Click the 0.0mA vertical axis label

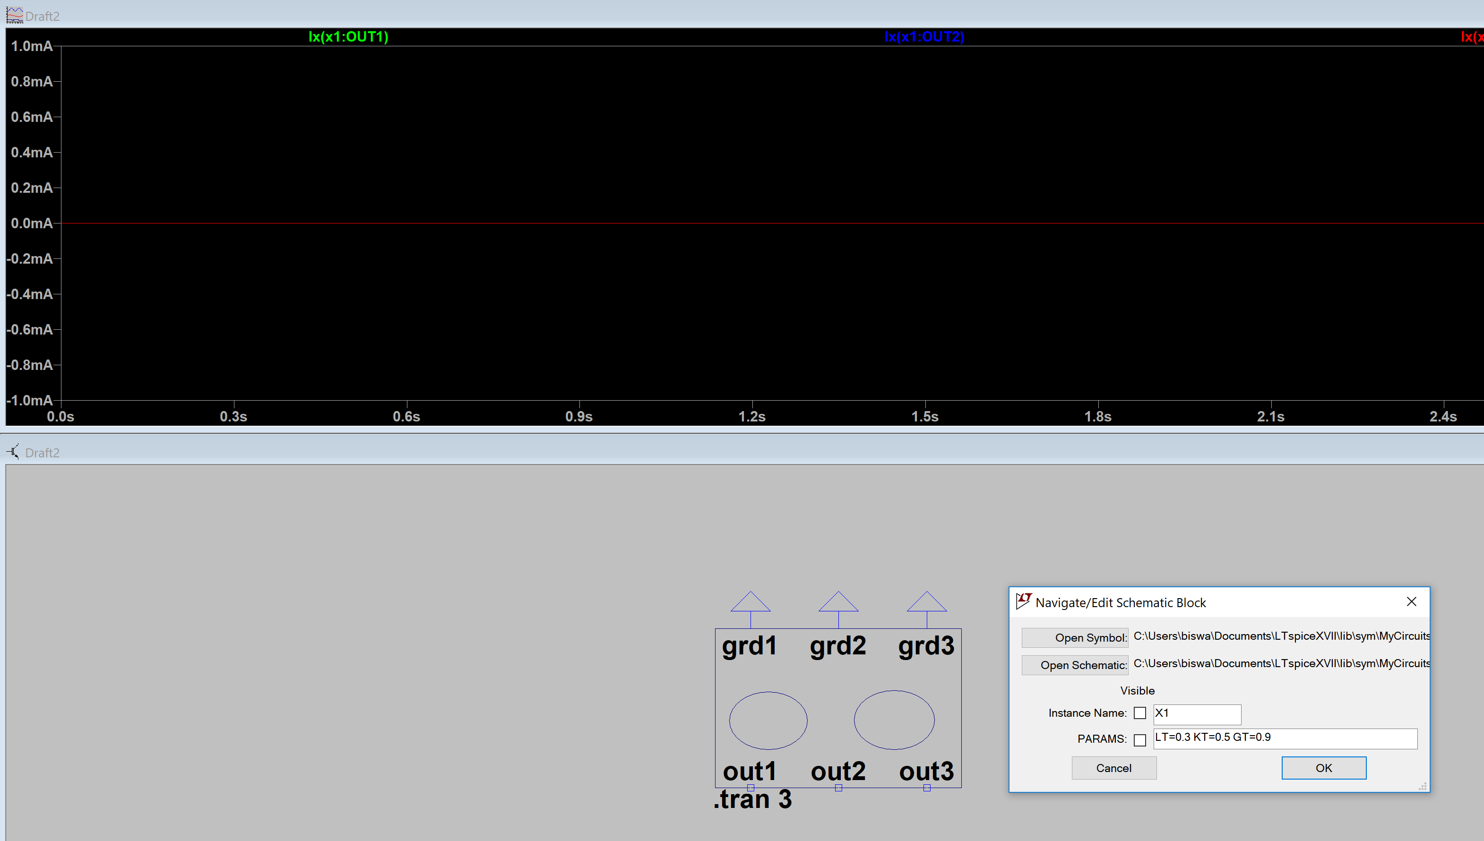click(x=32, y=223)
